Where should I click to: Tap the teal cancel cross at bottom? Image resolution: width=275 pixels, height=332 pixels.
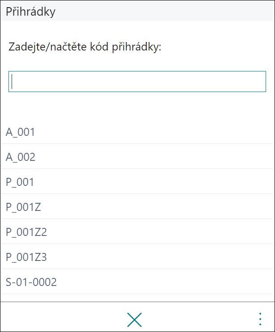pyautogui.click(x=134, y=320)
